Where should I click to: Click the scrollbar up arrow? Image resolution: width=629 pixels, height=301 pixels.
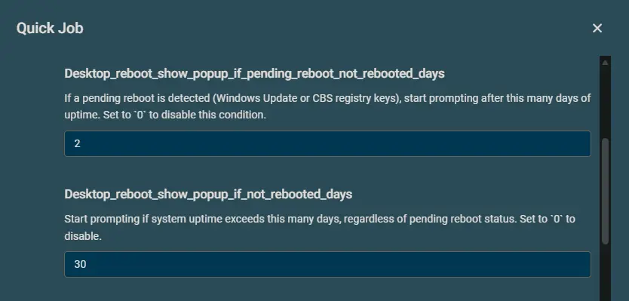605,63
